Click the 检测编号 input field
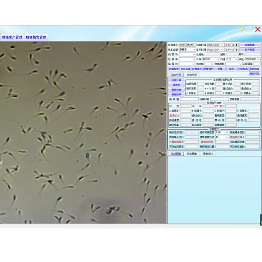 [x=187, y=45]
